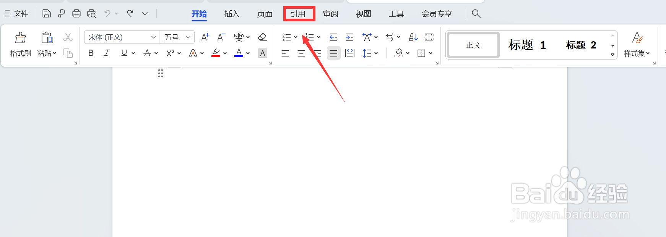Click Decrease Indent icon
666x237 pixels.
[x=333, y=37]
